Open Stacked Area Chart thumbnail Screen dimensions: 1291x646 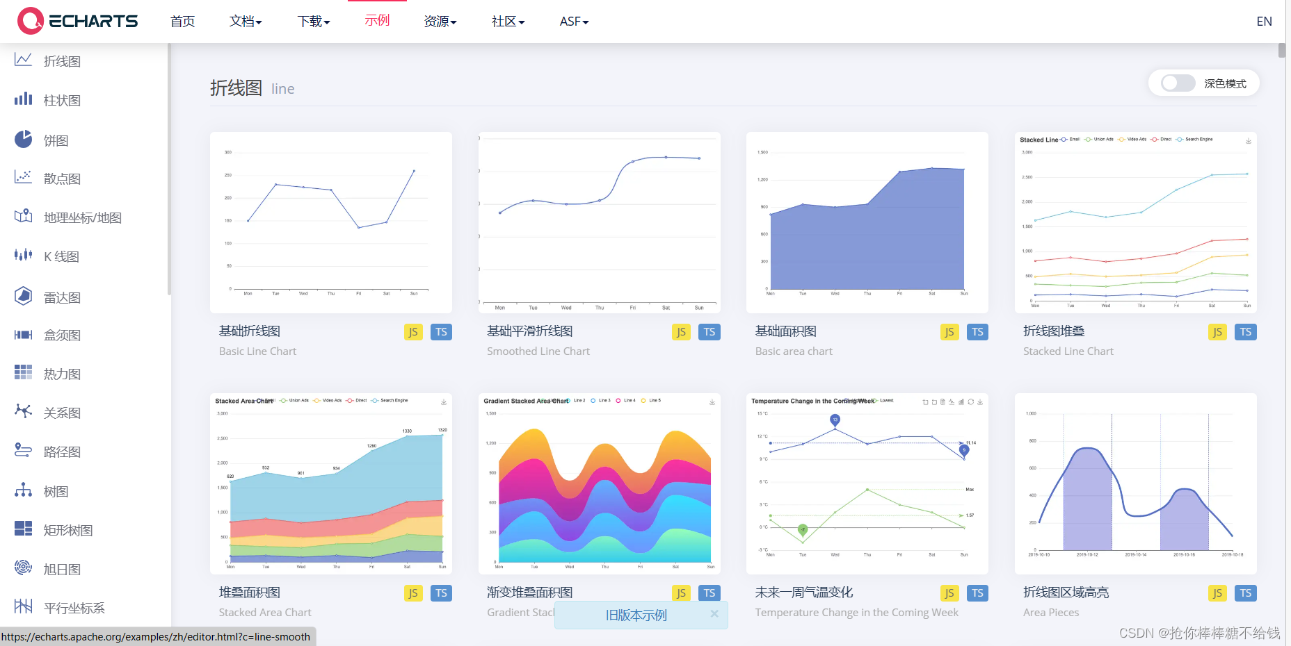point(331,483)
